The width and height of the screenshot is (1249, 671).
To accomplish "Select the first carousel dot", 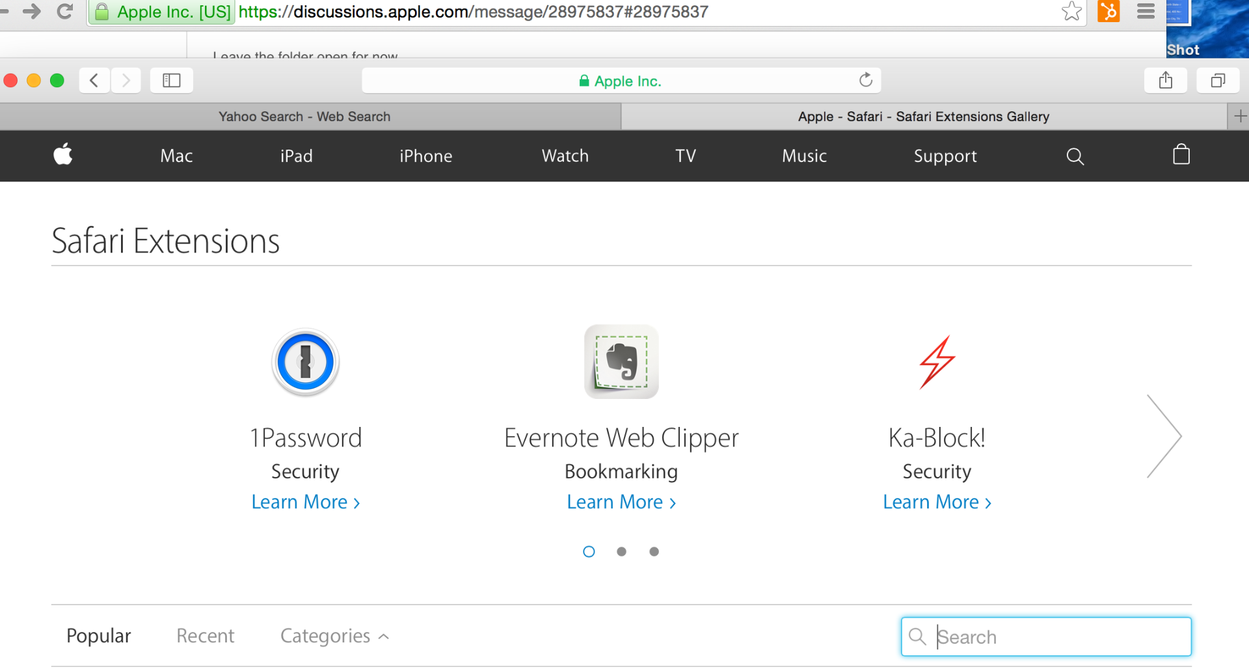I will (x=589, y=551).
